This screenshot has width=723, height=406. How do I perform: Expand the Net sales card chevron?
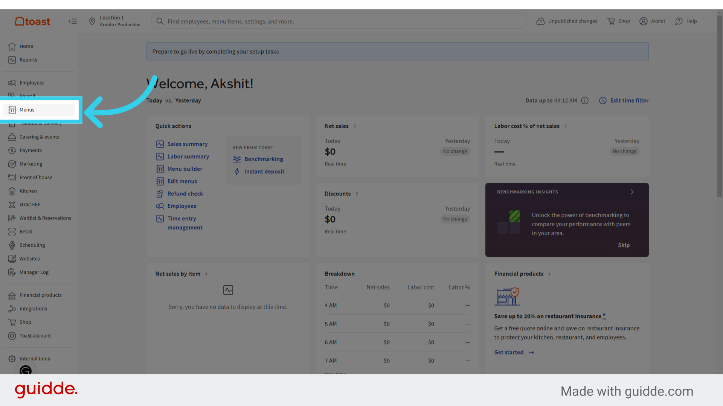355,126
